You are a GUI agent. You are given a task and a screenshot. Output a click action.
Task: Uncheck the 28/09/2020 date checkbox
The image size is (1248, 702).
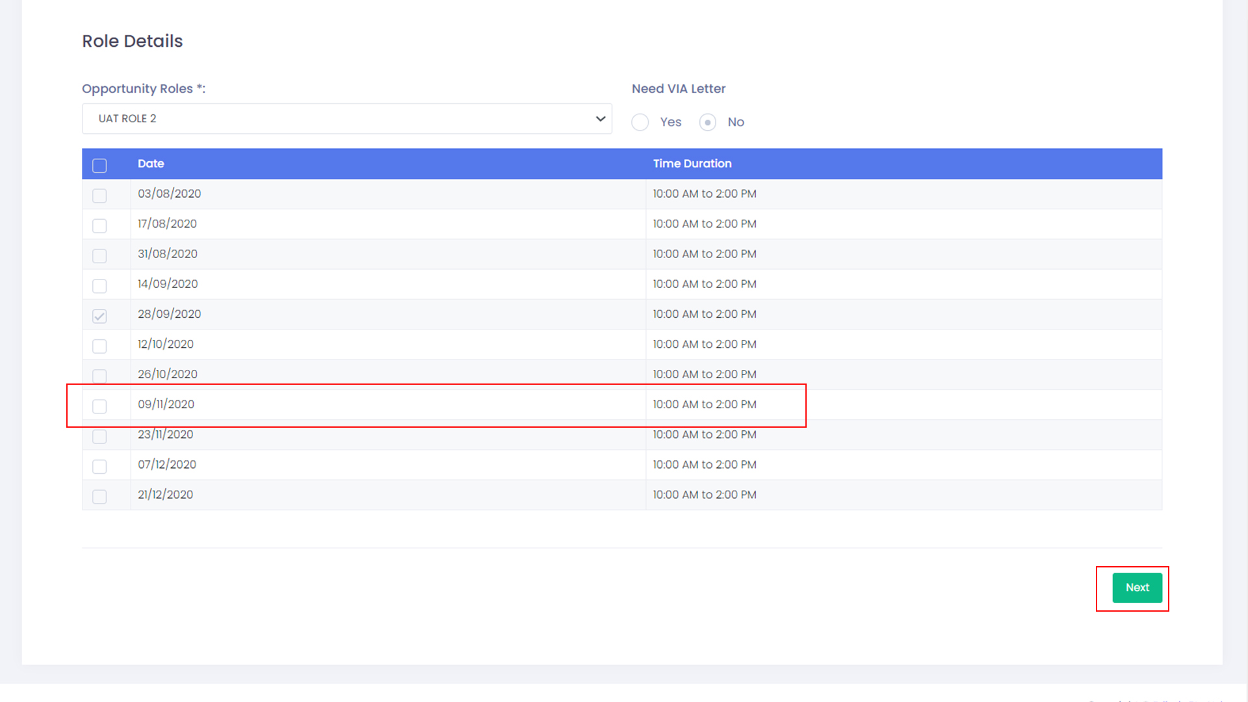[x=99, y=316]
